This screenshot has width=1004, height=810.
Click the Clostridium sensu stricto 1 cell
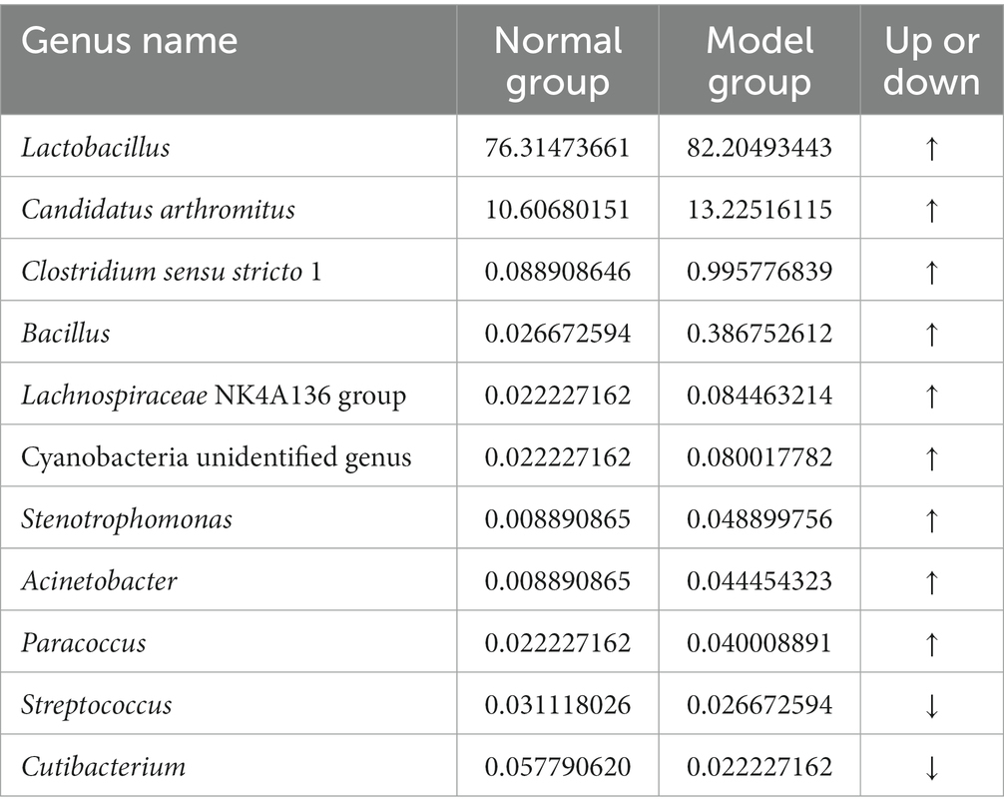(171, 272)
